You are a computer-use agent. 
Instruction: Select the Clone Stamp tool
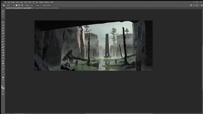(x=3, y=50)
